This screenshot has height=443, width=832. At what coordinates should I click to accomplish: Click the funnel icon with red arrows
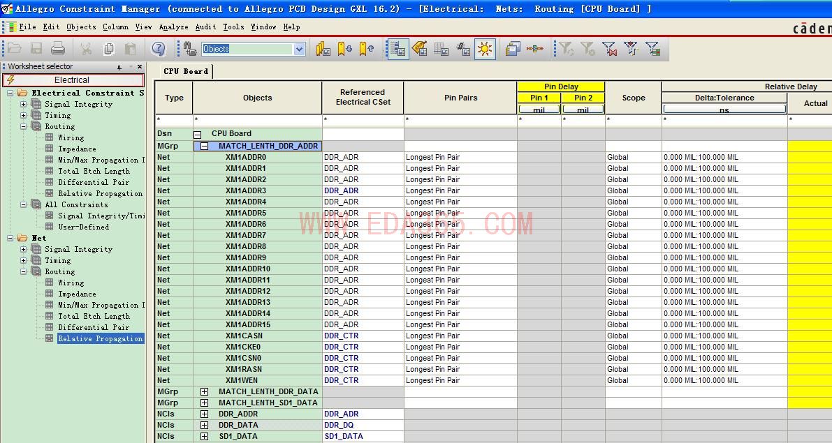coord(632,49)
